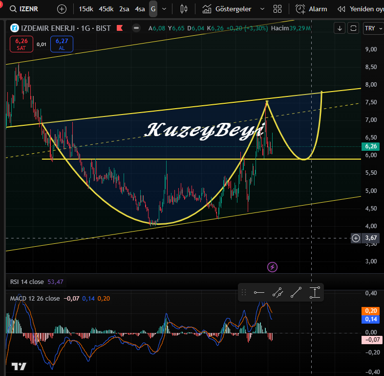Select the parallel channel drawing tool
The image size is (384, 376).
click(x=277, y=292)
